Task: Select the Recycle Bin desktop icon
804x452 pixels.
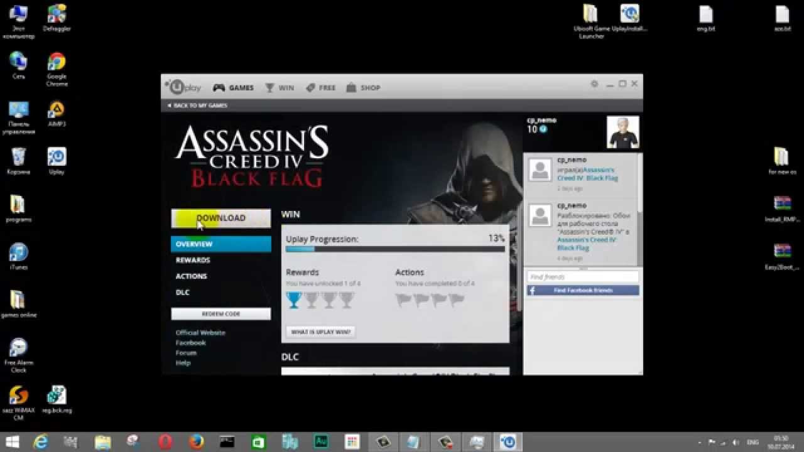Action: pos(19,161)
